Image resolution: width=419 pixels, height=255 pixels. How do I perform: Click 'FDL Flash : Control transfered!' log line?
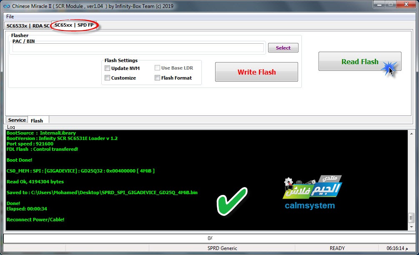coord(42,149)
